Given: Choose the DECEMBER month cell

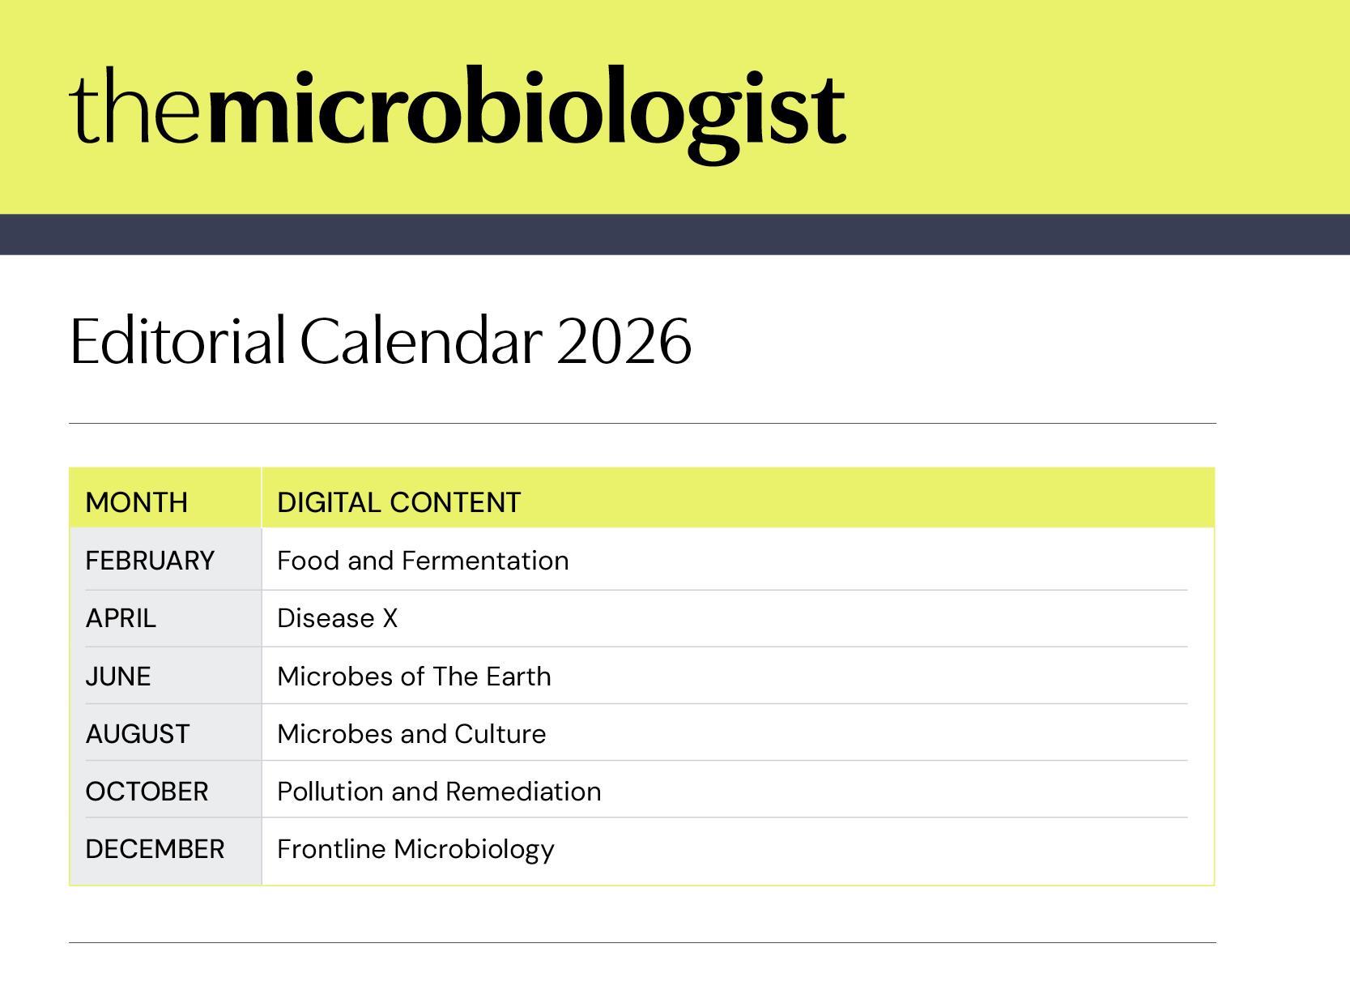Looking at the screenshot, I should [x=155, y=849].
